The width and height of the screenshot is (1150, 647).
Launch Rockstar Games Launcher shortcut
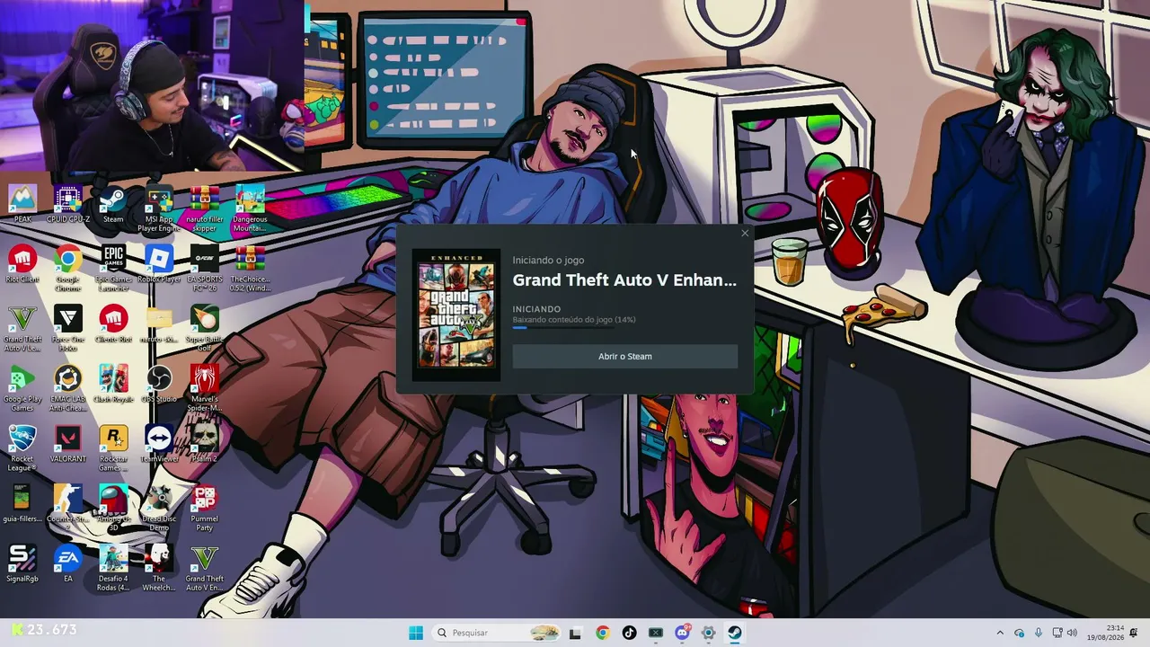113,448
